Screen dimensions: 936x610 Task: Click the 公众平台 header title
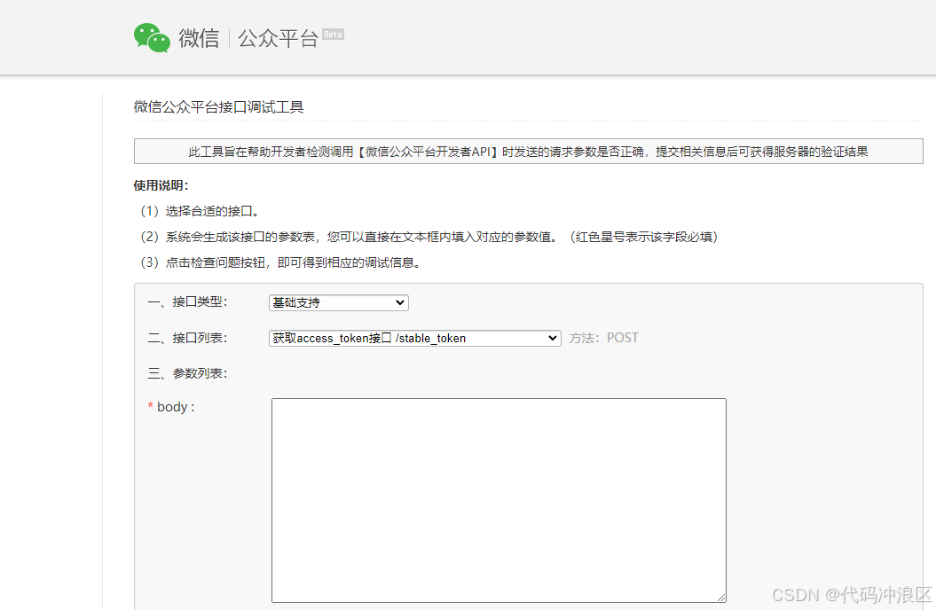pyautogui.click(x=278, y=39)
